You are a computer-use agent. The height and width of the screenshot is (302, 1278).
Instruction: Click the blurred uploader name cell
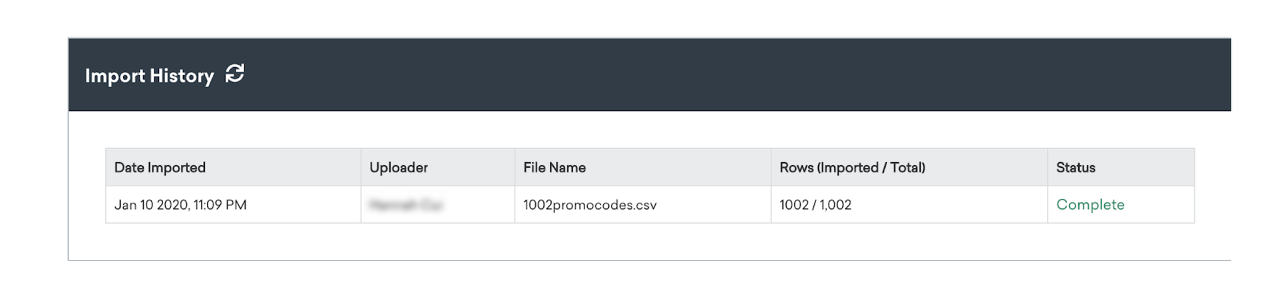click(405, 205)
